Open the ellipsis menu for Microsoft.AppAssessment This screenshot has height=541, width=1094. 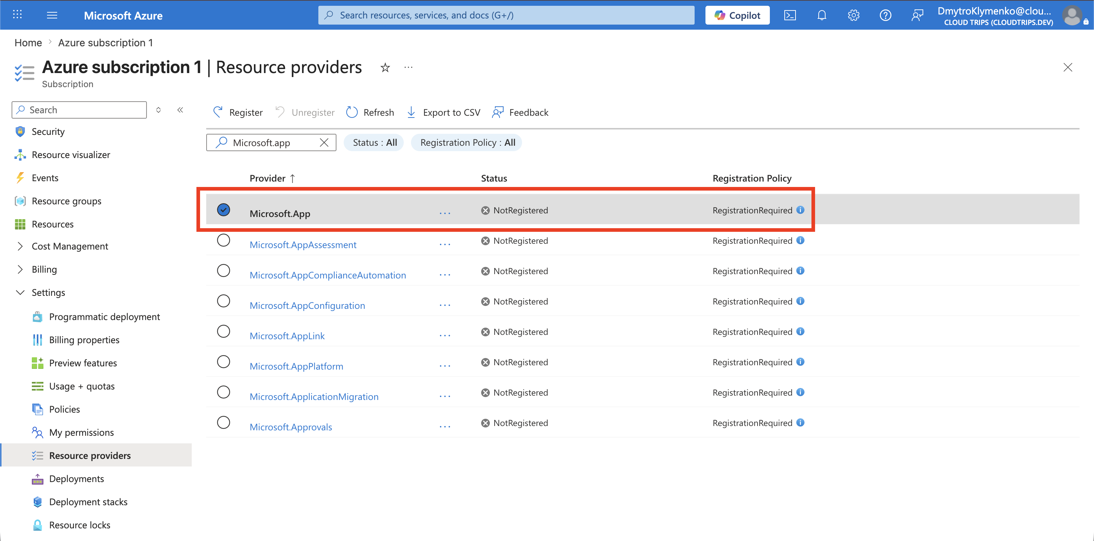(x=445, y=244)
